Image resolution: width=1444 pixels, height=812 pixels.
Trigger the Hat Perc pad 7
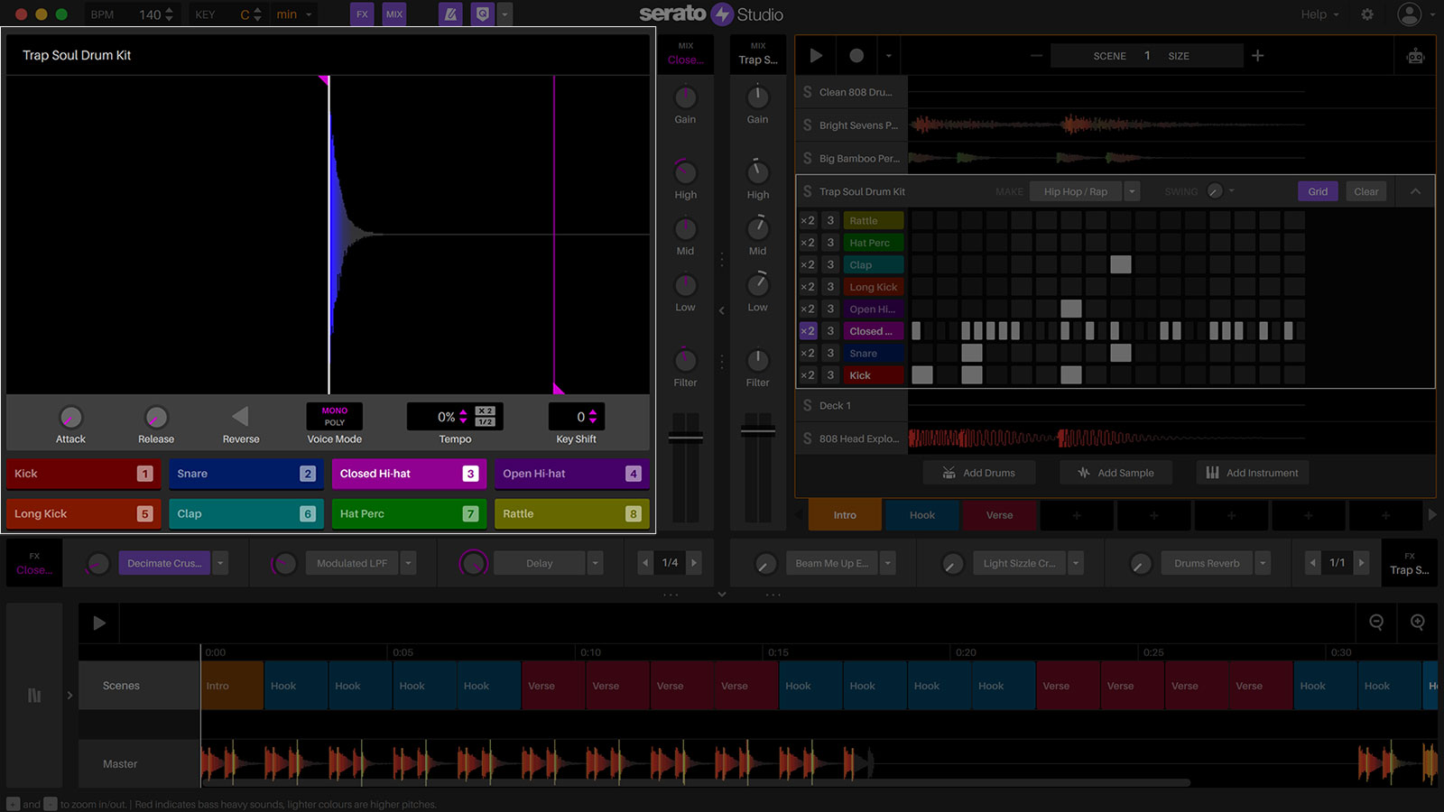pos(409,514)
